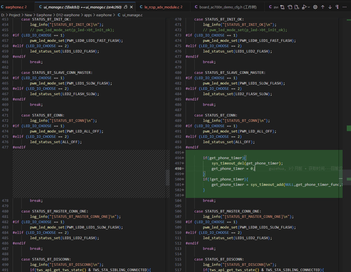Open the lowercase 'earphone' breadcrumb folder
Viewport: 351px width, 272px height.
104,15
